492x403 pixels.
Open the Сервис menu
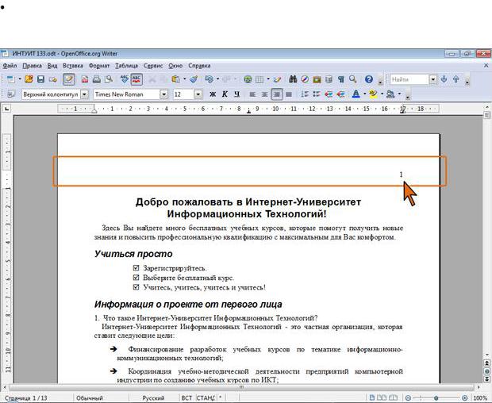(x=153, y=66)
